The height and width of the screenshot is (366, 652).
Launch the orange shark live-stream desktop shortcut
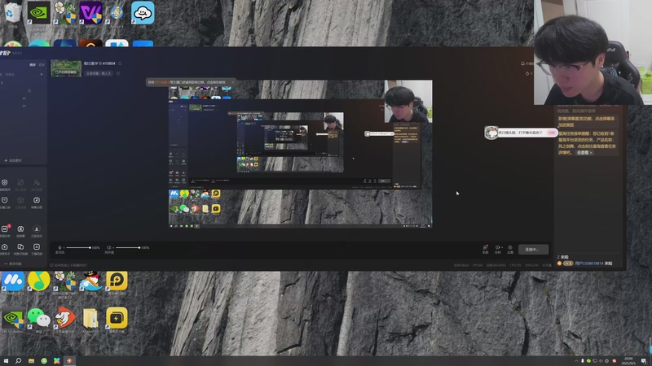coord(65,318)
